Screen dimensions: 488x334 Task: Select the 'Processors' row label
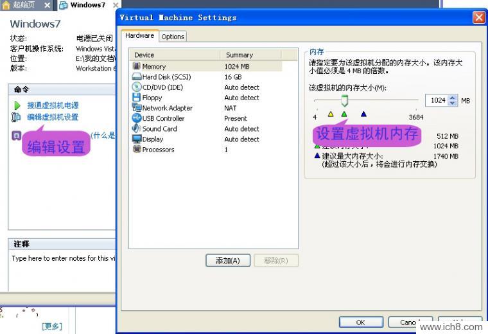pos(158,150)
